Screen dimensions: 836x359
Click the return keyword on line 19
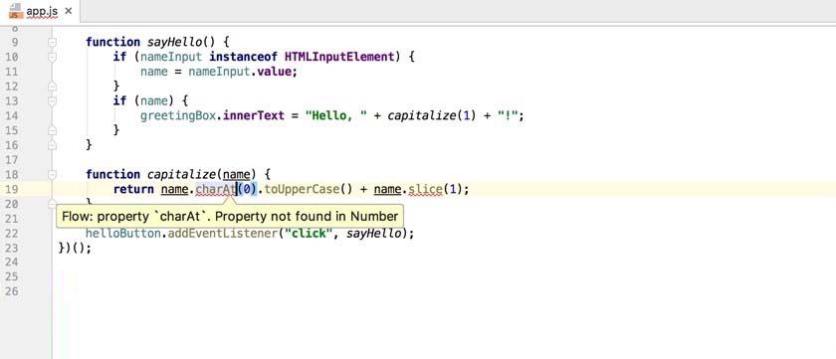133,189
